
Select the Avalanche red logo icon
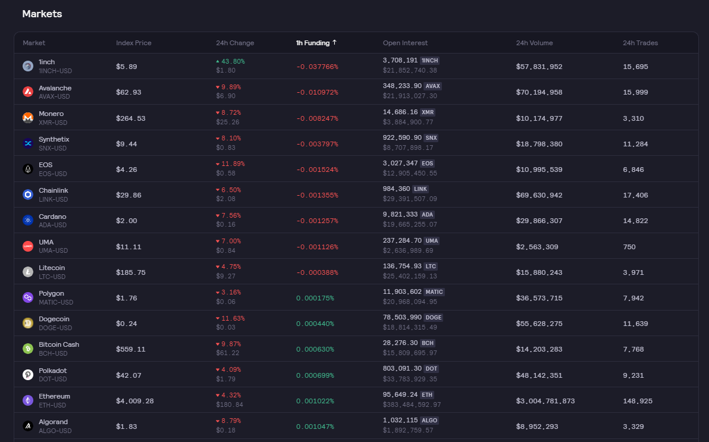pyautogui.click(x=28, y=92)
